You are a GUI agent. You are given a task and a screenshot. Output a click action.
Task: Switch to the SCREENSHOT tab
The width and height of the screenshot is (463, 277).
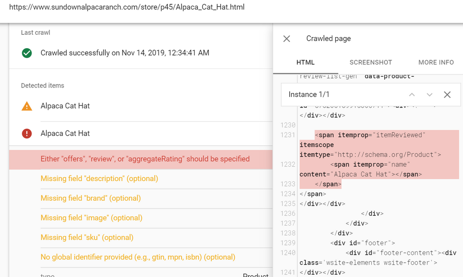370,62
